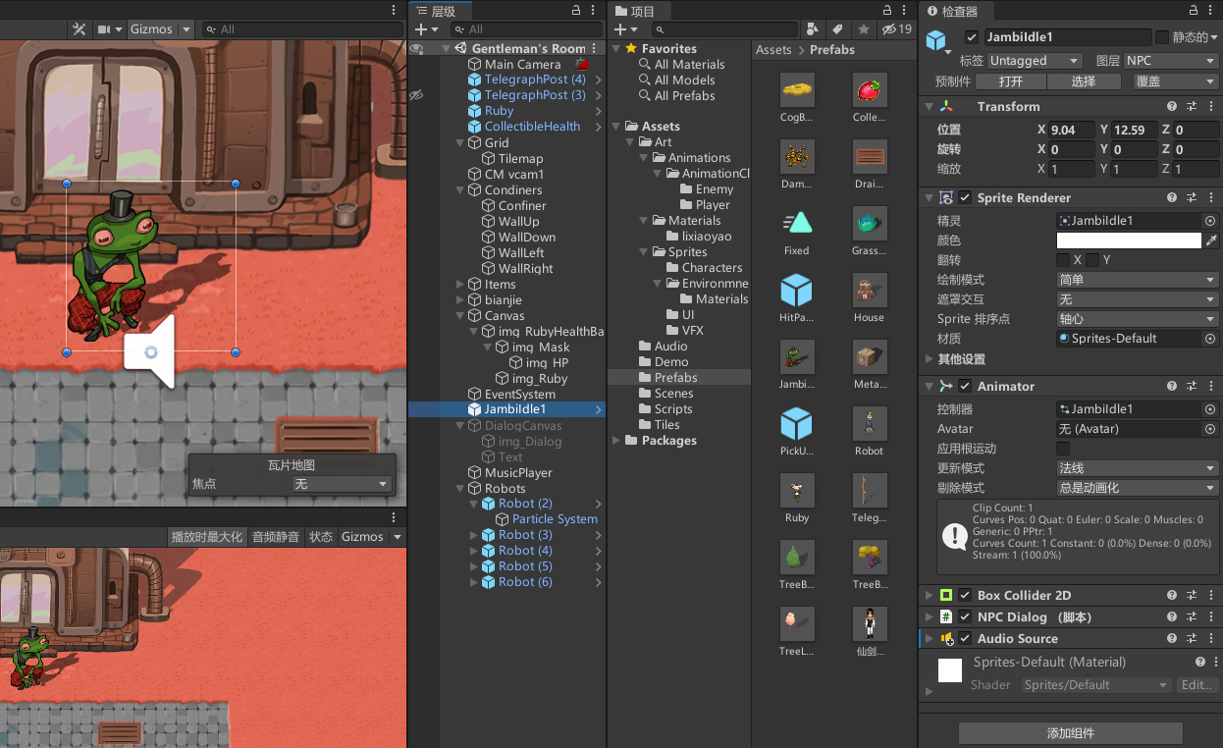Click the Sprite Renderer component icon
The image size is (1223, 748).
pyautogui.click(x=944, y=197)
